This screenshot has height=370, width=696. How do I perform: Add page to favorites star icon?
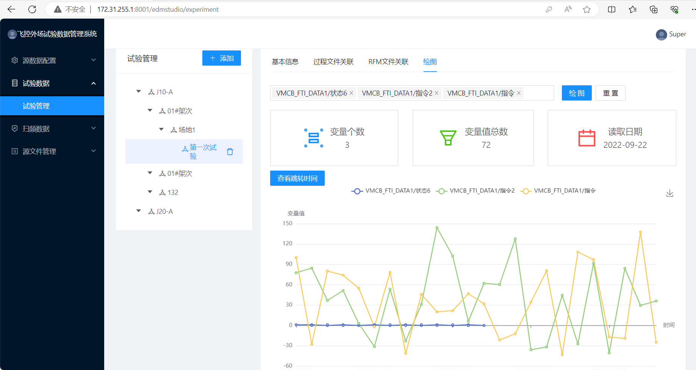click(x=587, y=9)
